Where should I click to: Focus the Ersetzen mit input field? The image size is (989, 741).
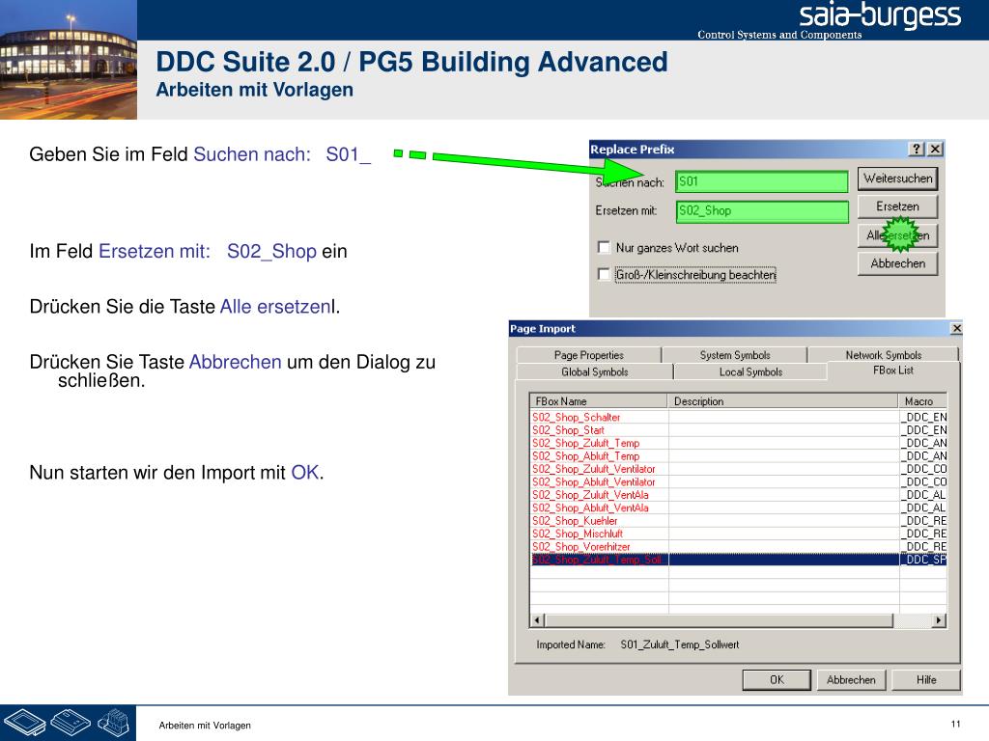[762, 211]
